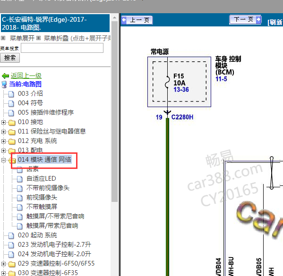Open 024 发动机电子控制-2.0升
The width and height of the screenshot is (283, 276).
[x=54, y=254]
